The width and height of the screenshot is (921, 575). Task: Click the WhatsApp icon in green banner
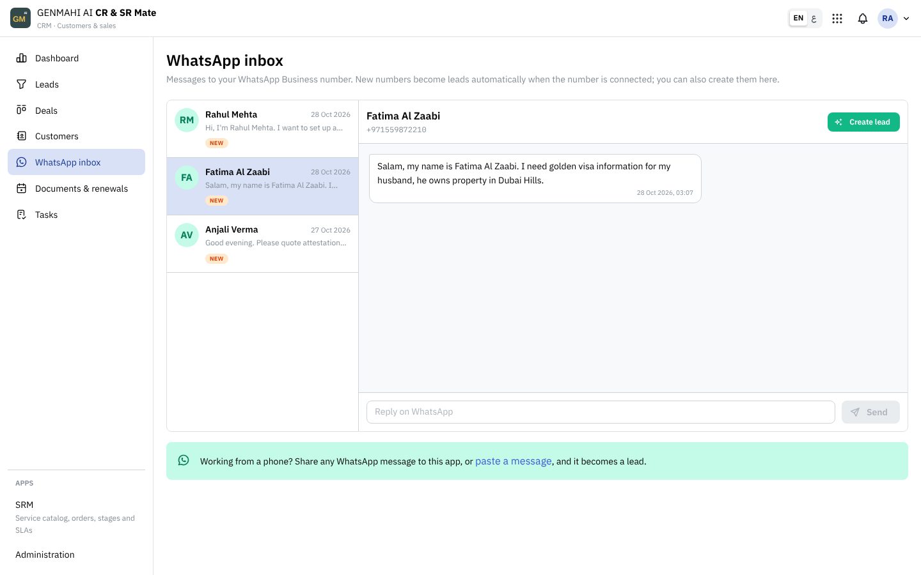[x=184, y=460]
